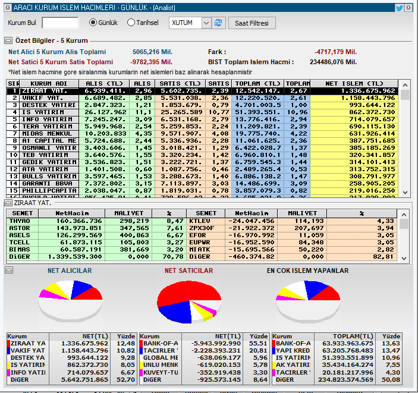The width and height of the screenshot is (418, 393).
Task: Sort by ALIS (TL) column header
Action: (104, 84)
